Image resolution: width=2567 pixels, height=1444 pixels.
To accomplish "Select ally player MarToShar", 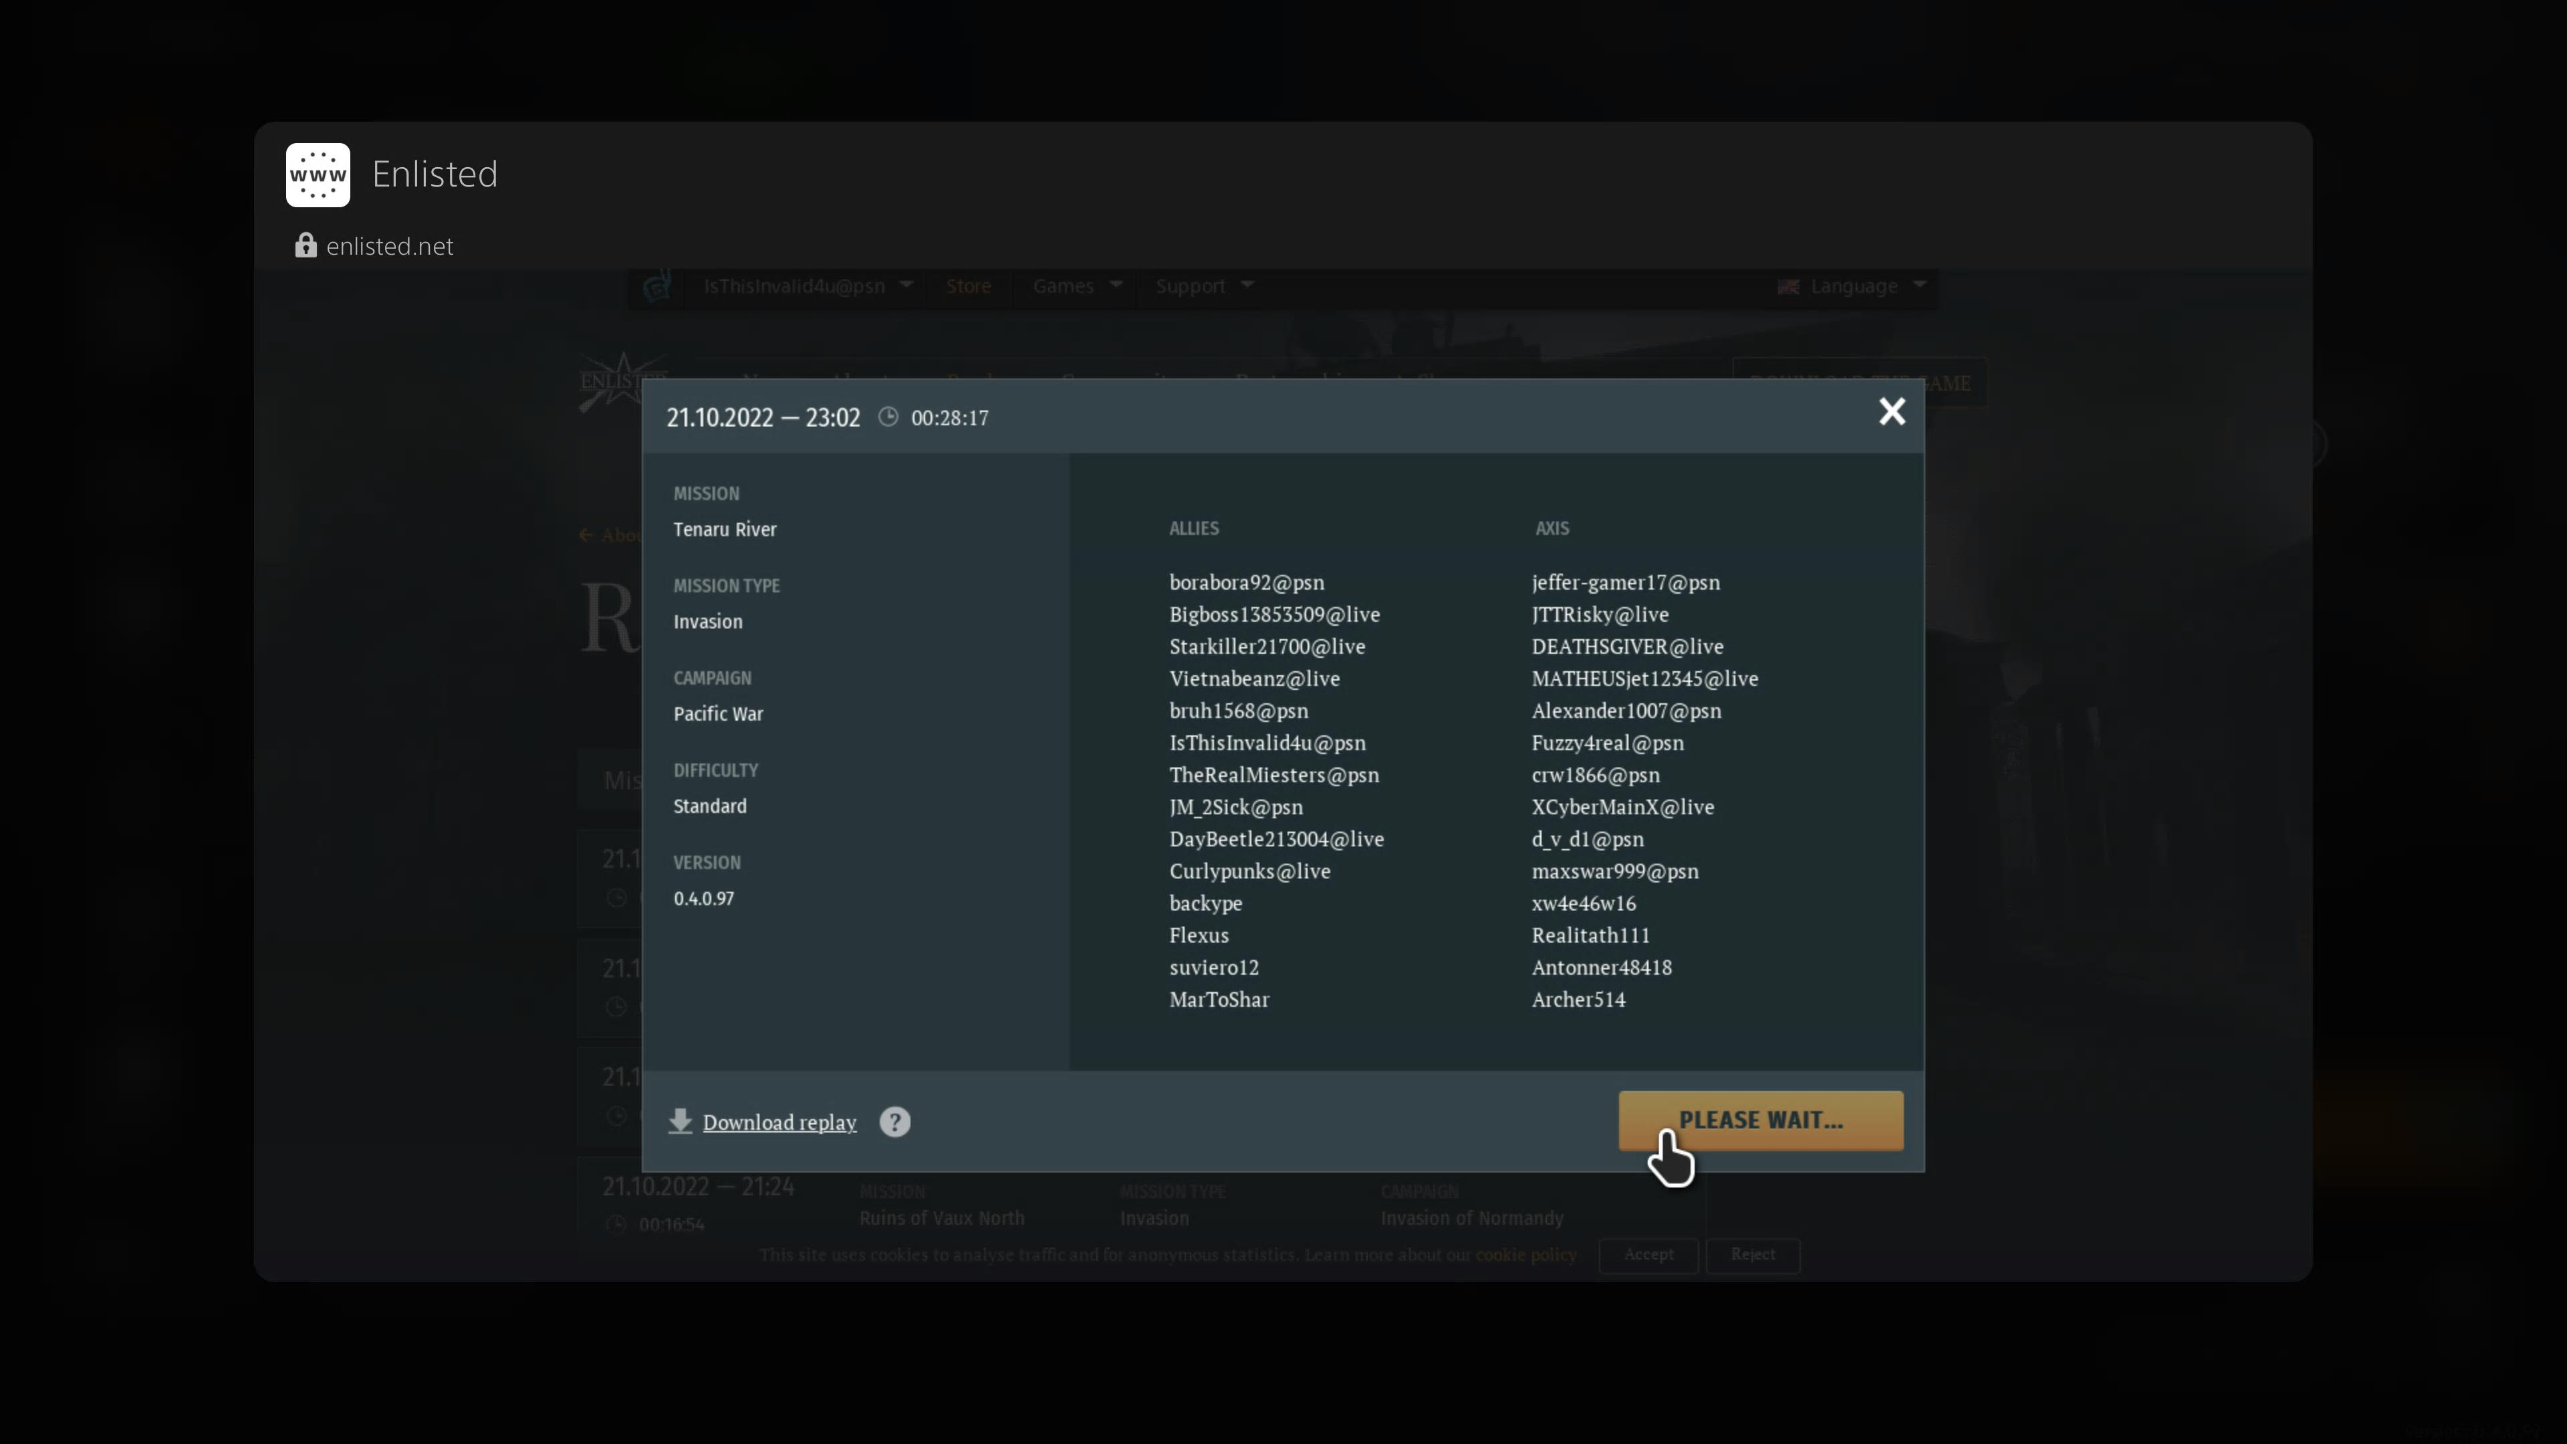I will click(x=1219, y=999).
